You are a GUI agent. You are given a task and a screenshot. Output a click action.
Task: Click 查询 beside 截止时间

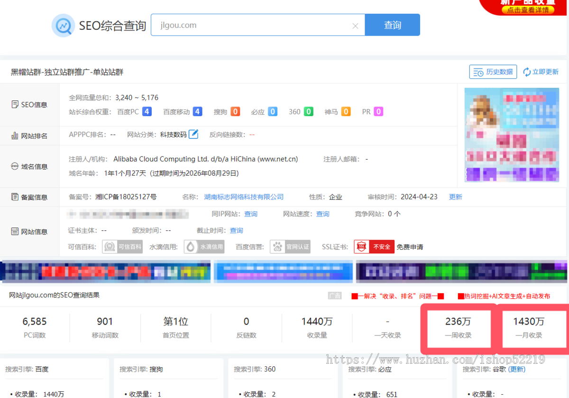point(237,231)
